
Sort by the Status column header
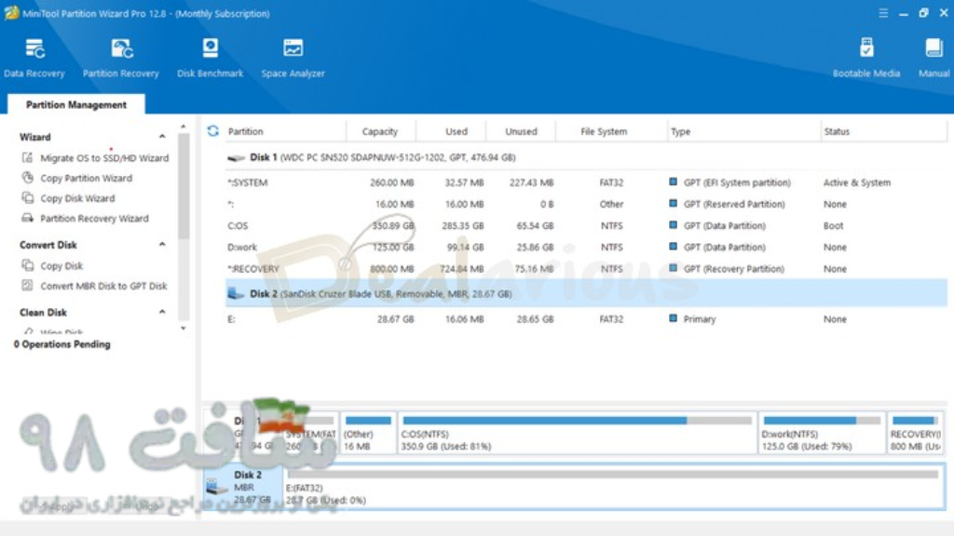[837, 131]
